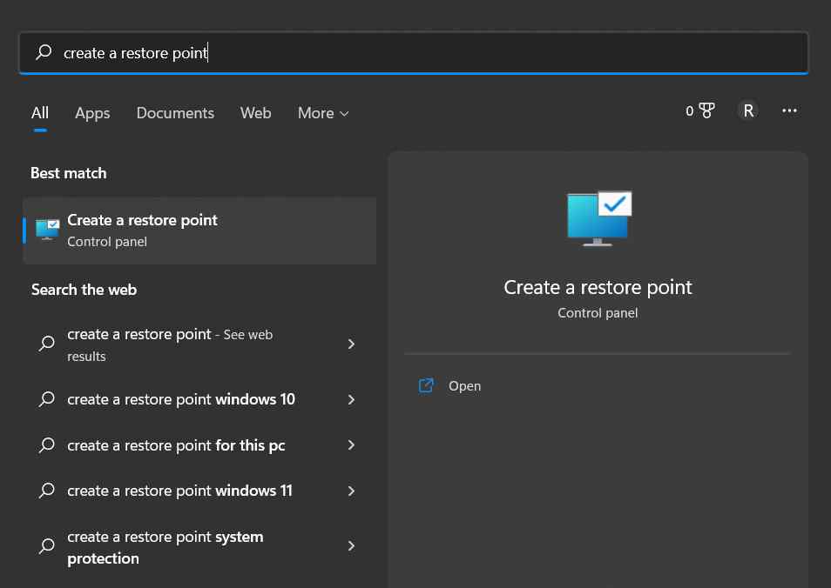Open the rewards trophy icon
The height and width of the screenshot is (588, 831).
coord(706,110)
